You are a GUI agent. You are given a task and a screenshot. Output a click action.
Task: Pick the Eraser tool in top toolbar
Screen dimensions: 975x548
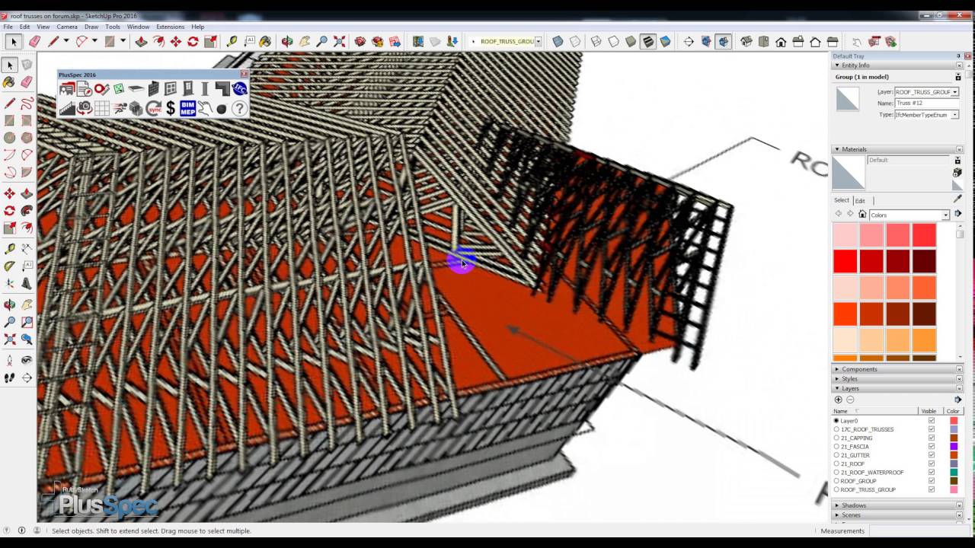34,42
